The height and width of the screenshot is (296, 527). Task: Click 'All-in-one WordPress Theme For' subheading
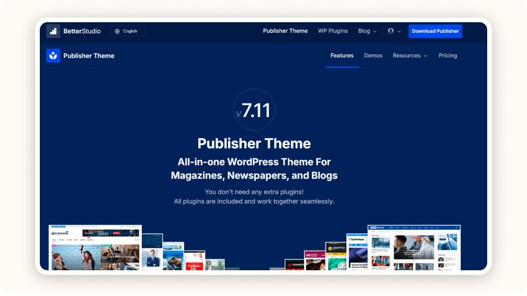point(254,162)
